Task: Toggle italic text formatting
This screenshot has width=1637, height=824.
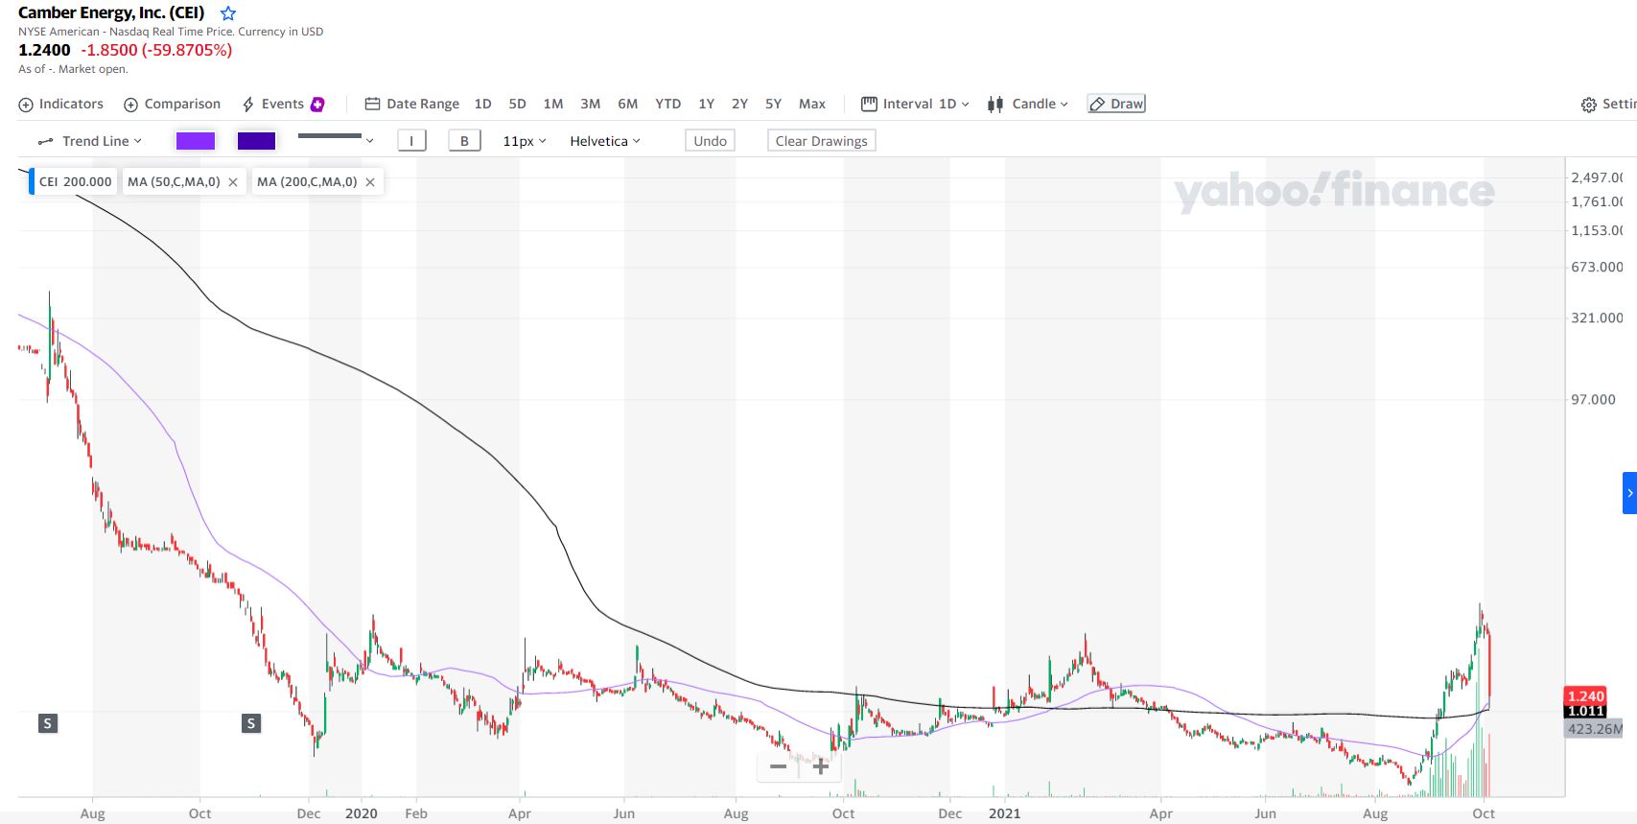Action: pos(411,141)
